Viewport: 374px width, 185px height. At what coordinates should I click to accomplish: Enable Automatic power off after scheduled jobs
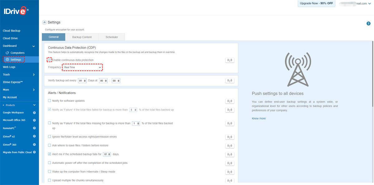point(50,163)
